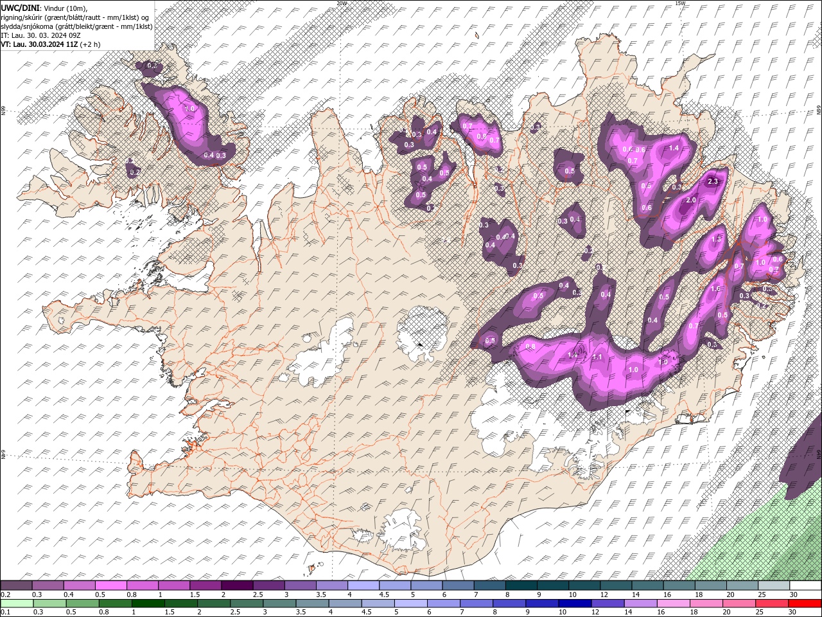This screenshot has height=617, width=822.
Task: Click the 1.6 snowfall value in east Iceland
Action: coord(715,289)
